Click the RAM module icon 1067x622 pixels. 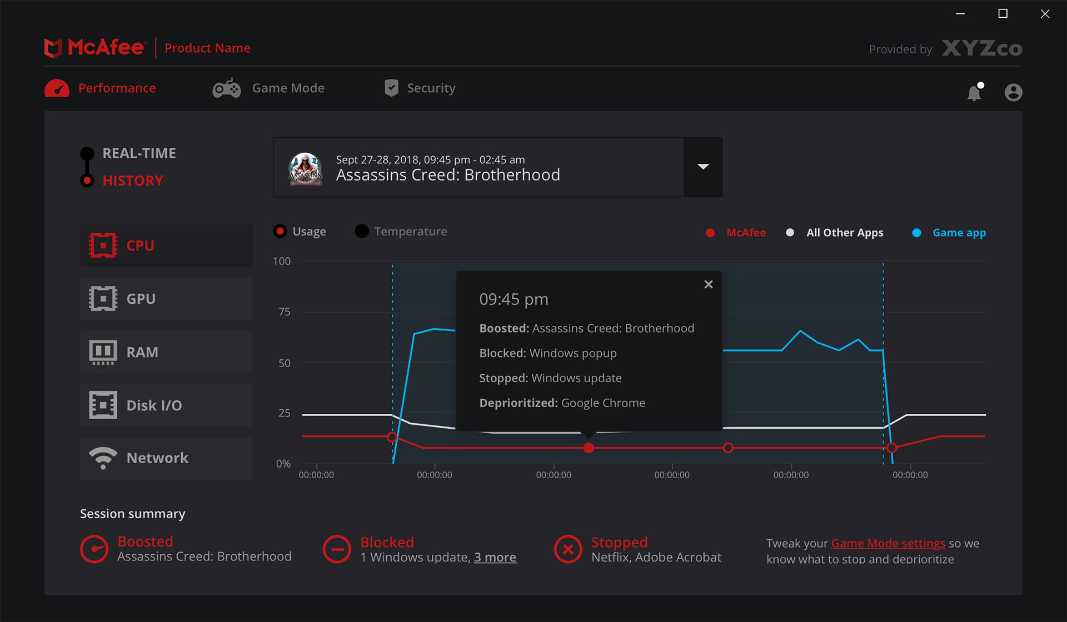tap(103, 352)
